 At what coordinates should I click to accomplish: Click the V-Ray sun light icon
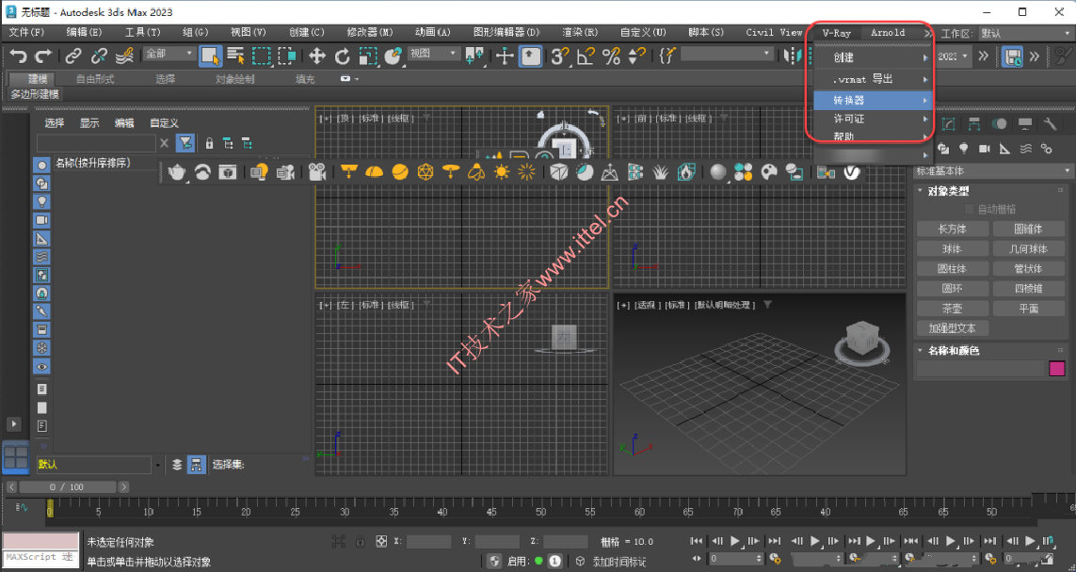502,172
